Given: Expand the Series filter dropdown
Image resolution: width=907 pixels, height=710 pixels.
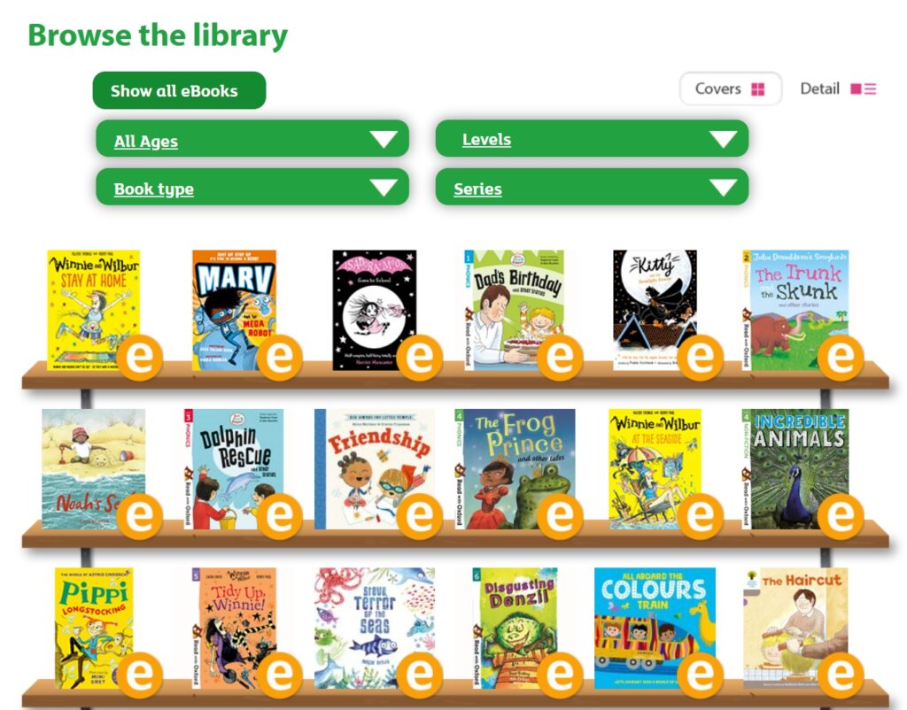Looking at the screenshot, I should tap(592, 188).
